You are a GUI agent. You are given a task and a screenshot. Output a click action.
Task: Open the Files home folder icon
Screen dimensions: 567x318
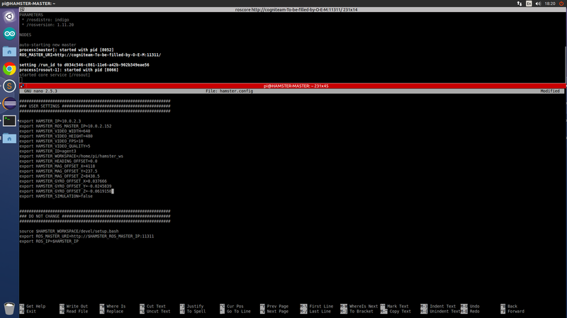[x=9, y=51]
